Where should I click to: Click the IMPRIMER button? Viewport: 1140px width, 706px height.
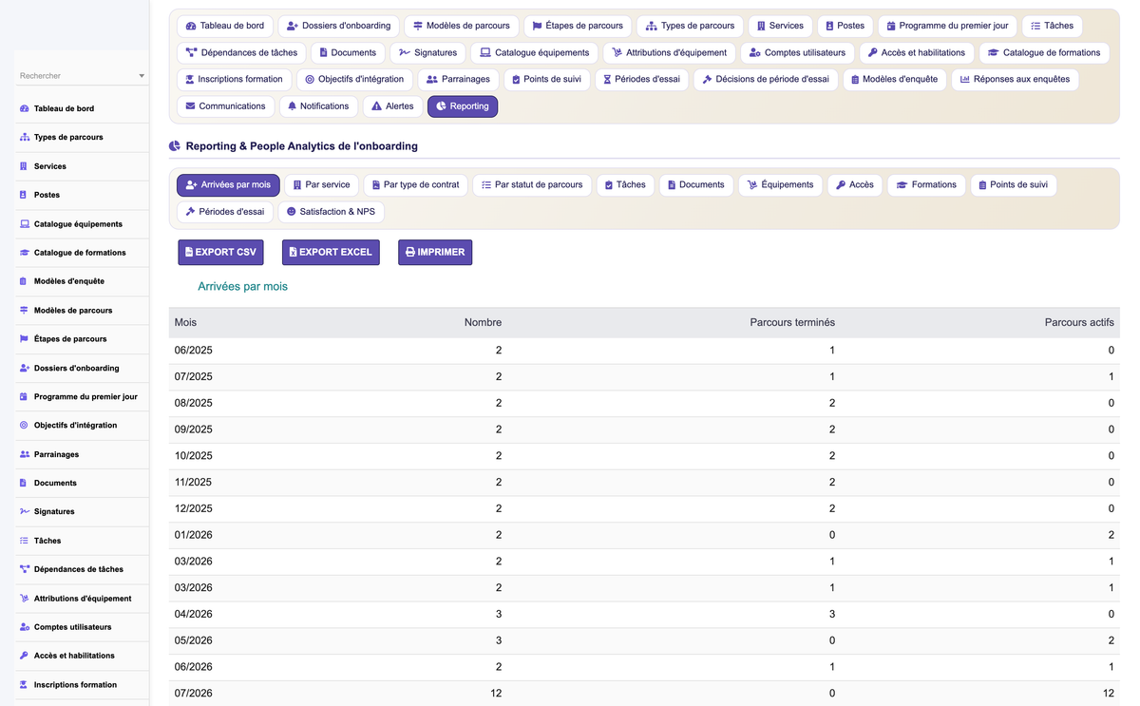[x=435, y=253]
